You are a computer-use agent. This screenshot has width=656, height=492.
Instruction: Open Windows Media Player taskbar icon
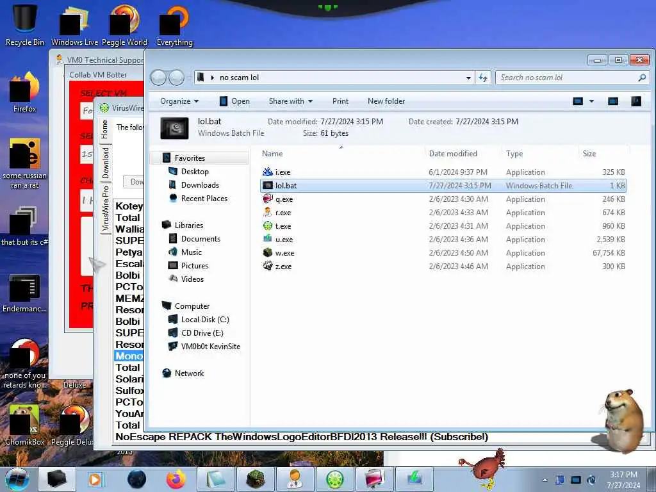click(x=95, y=479)
